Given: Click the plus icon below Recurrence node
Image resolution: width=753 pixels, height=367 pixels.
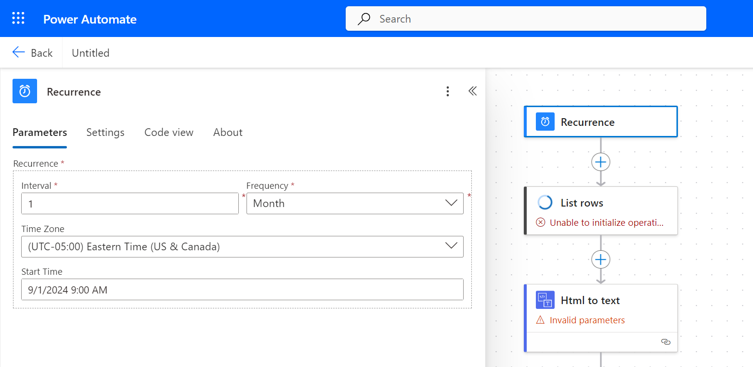Looking at the screenshot, I should pyautogui.click(x=600, y=162).
